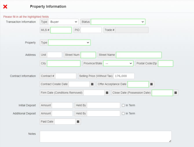Image resolution: width=194 pixels, height=147 pixels.
Task: Click inside the Notes text area
Action: 105,137
